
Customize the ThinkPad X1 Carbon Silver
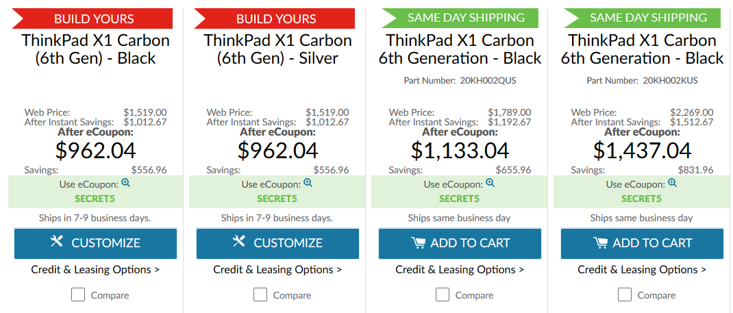pyautogui.click(x=277, y=243)
